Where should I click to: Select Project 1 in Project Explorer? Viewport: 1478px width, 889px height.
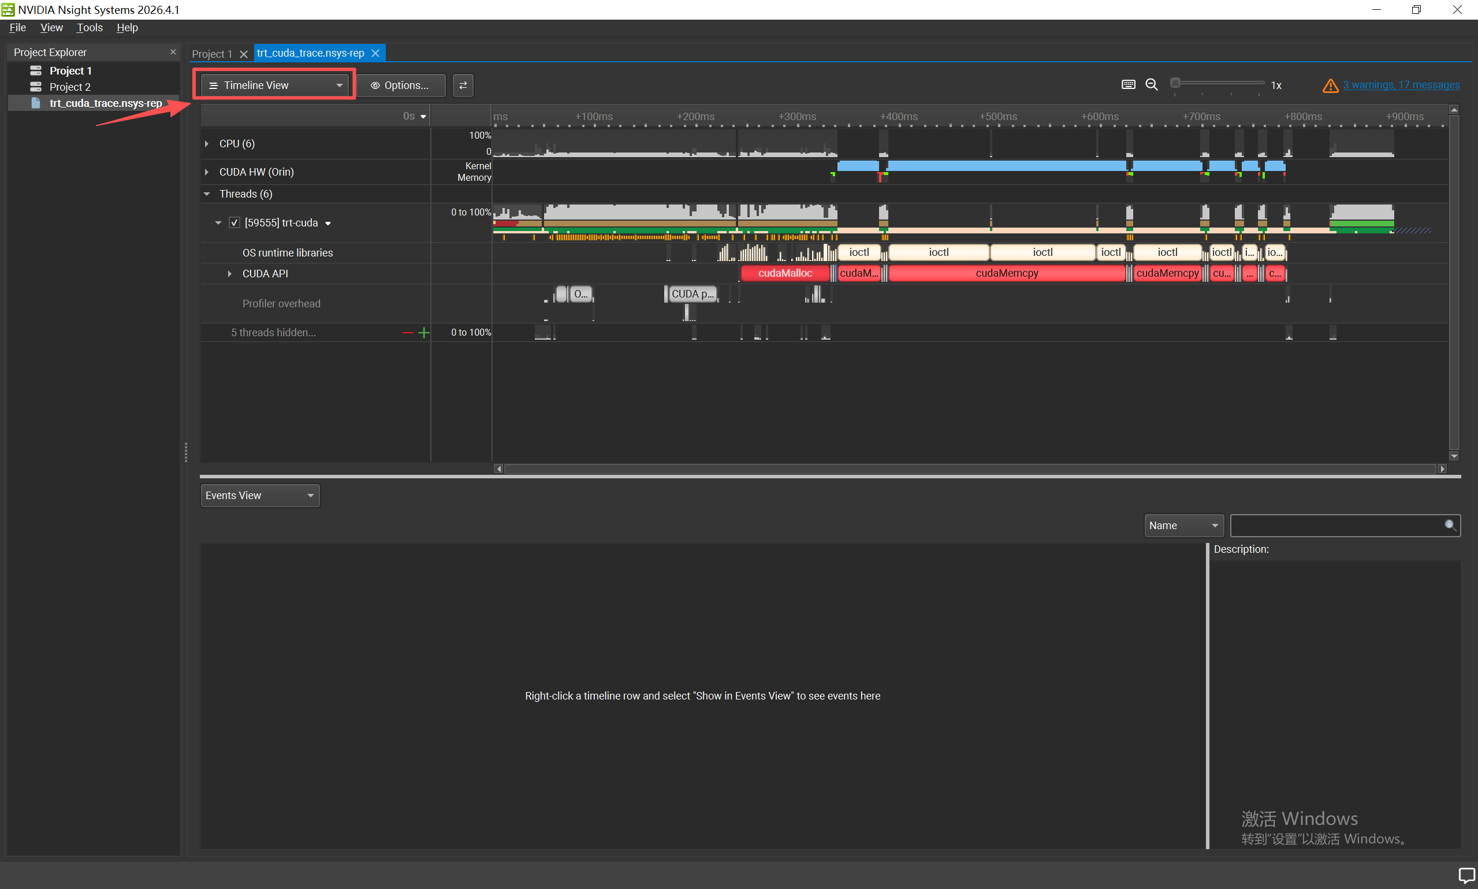[70, 70]
